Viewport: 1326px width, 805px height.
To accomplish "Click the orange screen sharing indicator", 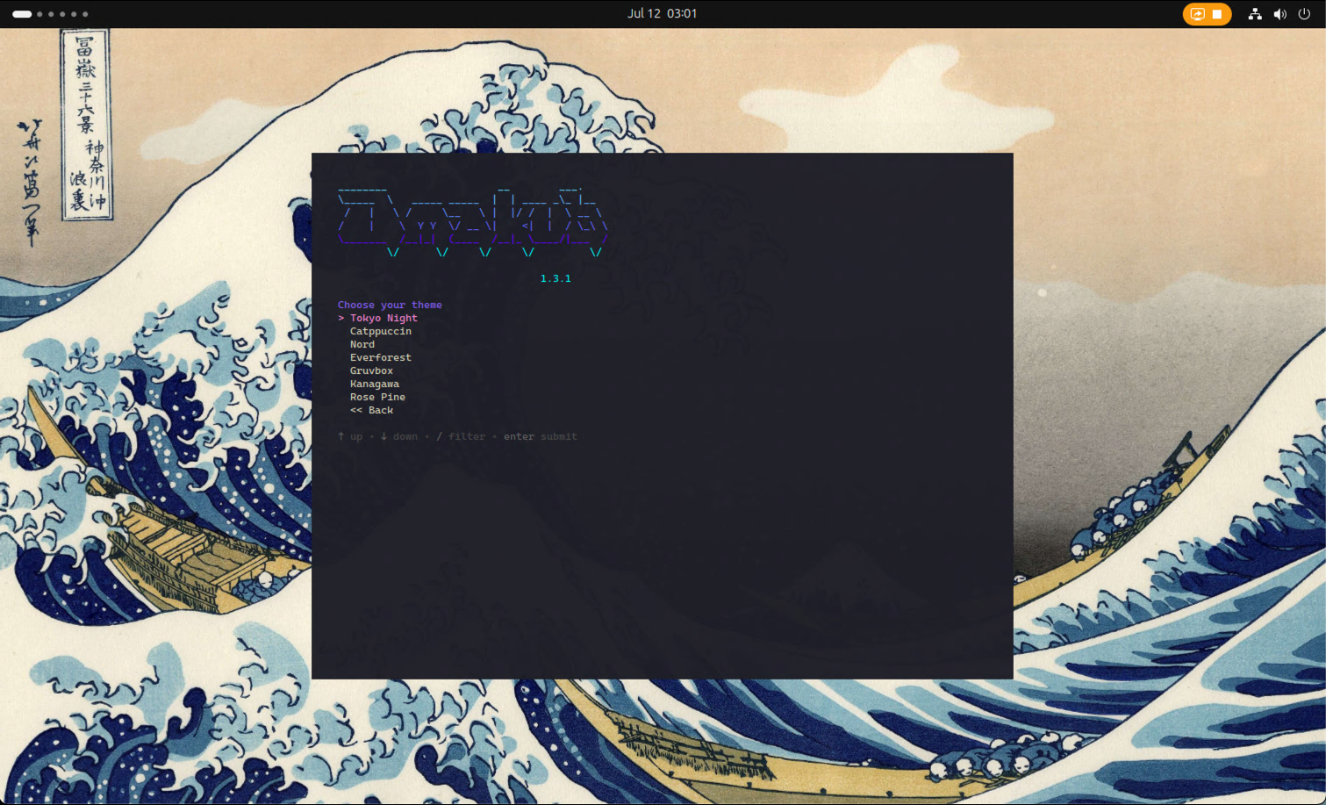I will (x=1198, y=14).
